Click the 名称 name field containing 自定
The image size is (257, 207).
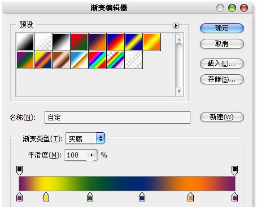(117, 118)
